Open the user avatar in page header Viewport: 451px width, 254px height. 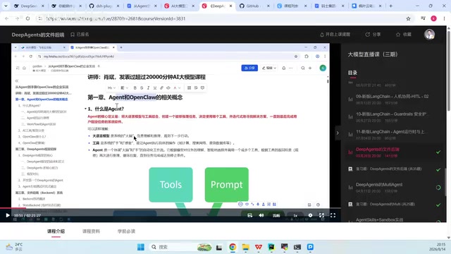point(429,35)
